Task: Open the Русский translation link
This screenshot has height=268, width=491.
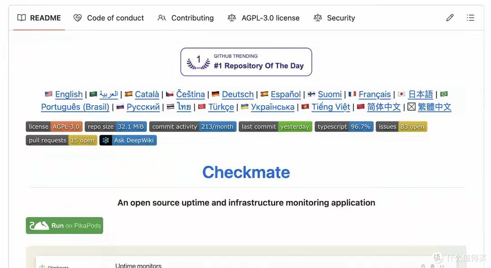Action: [x=143, y=107]
